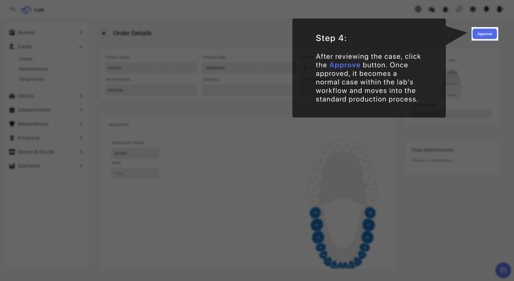Click the Financial dollar icon in the sidebar
Image resolution: width=514 pixels, height=281 pixels.
point(12,138)
